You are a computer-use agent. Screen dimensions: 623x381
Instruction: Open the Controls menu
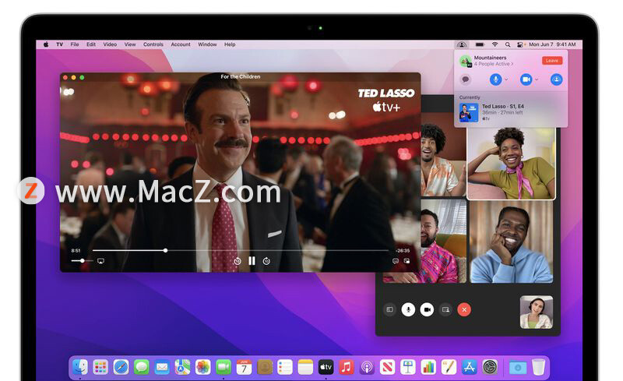point(153,44)
